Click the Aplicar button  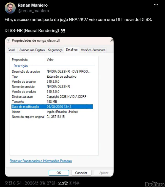click(104, 173)
